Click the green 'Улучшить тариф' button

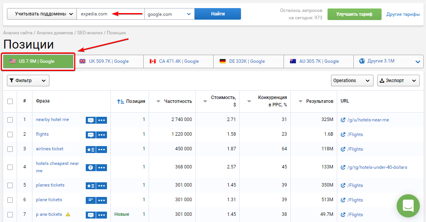point(354,14)
